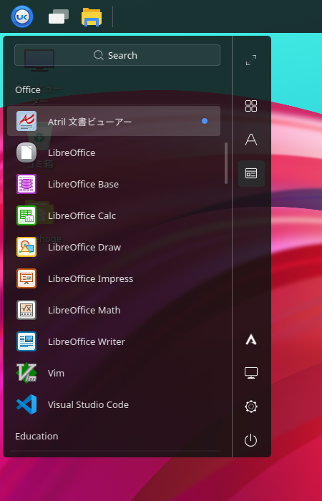Image resolution: width=322 pixels, height=501 pixels.
Task: Launch the LibreOffice Impress icon
Action: coord(26,278)
